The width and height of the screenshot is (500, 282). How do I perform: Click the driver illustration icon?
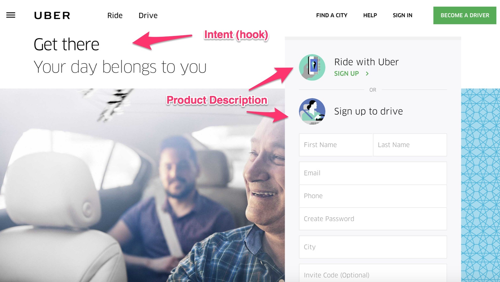pos(312,111)
